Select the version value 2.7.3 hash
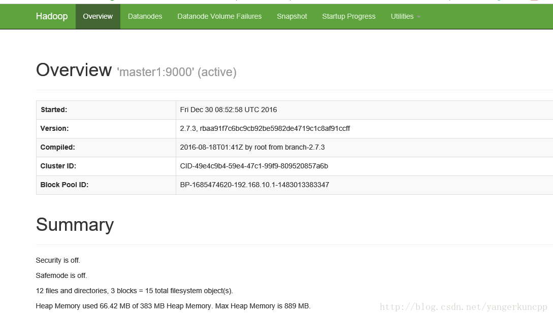The width and height of the screenshot is (553, 317). tap(265, 128)
